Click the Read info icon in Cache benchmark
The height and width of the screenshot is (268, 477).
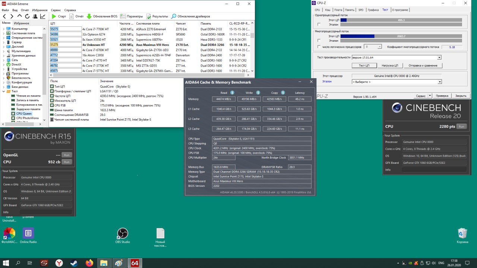coord(232,93)
